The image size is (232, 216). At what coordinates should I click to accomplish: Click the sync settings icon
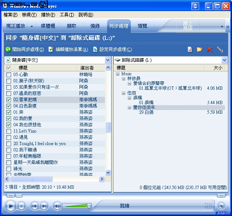pos(95,49)
